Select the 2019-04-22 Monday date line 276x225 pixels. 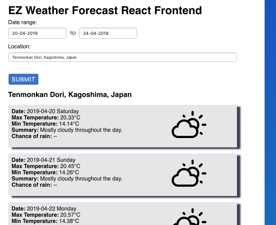[44, 209]
